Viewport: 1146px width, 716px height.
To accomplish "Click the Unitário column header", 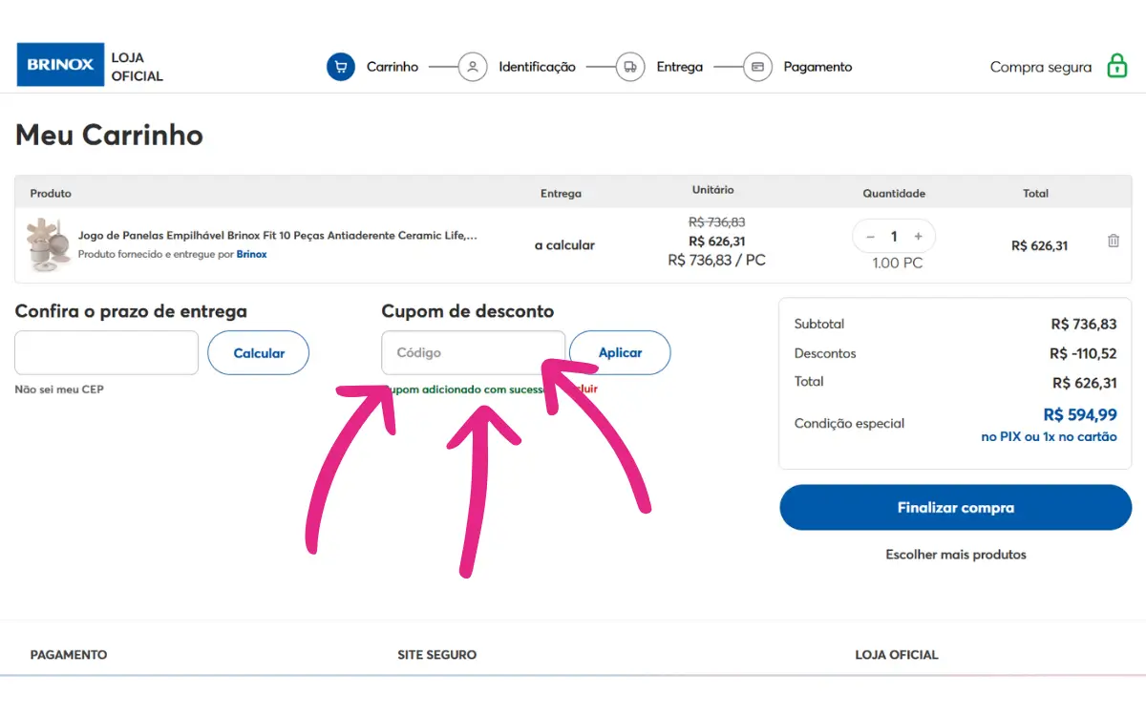I will 713,190.
